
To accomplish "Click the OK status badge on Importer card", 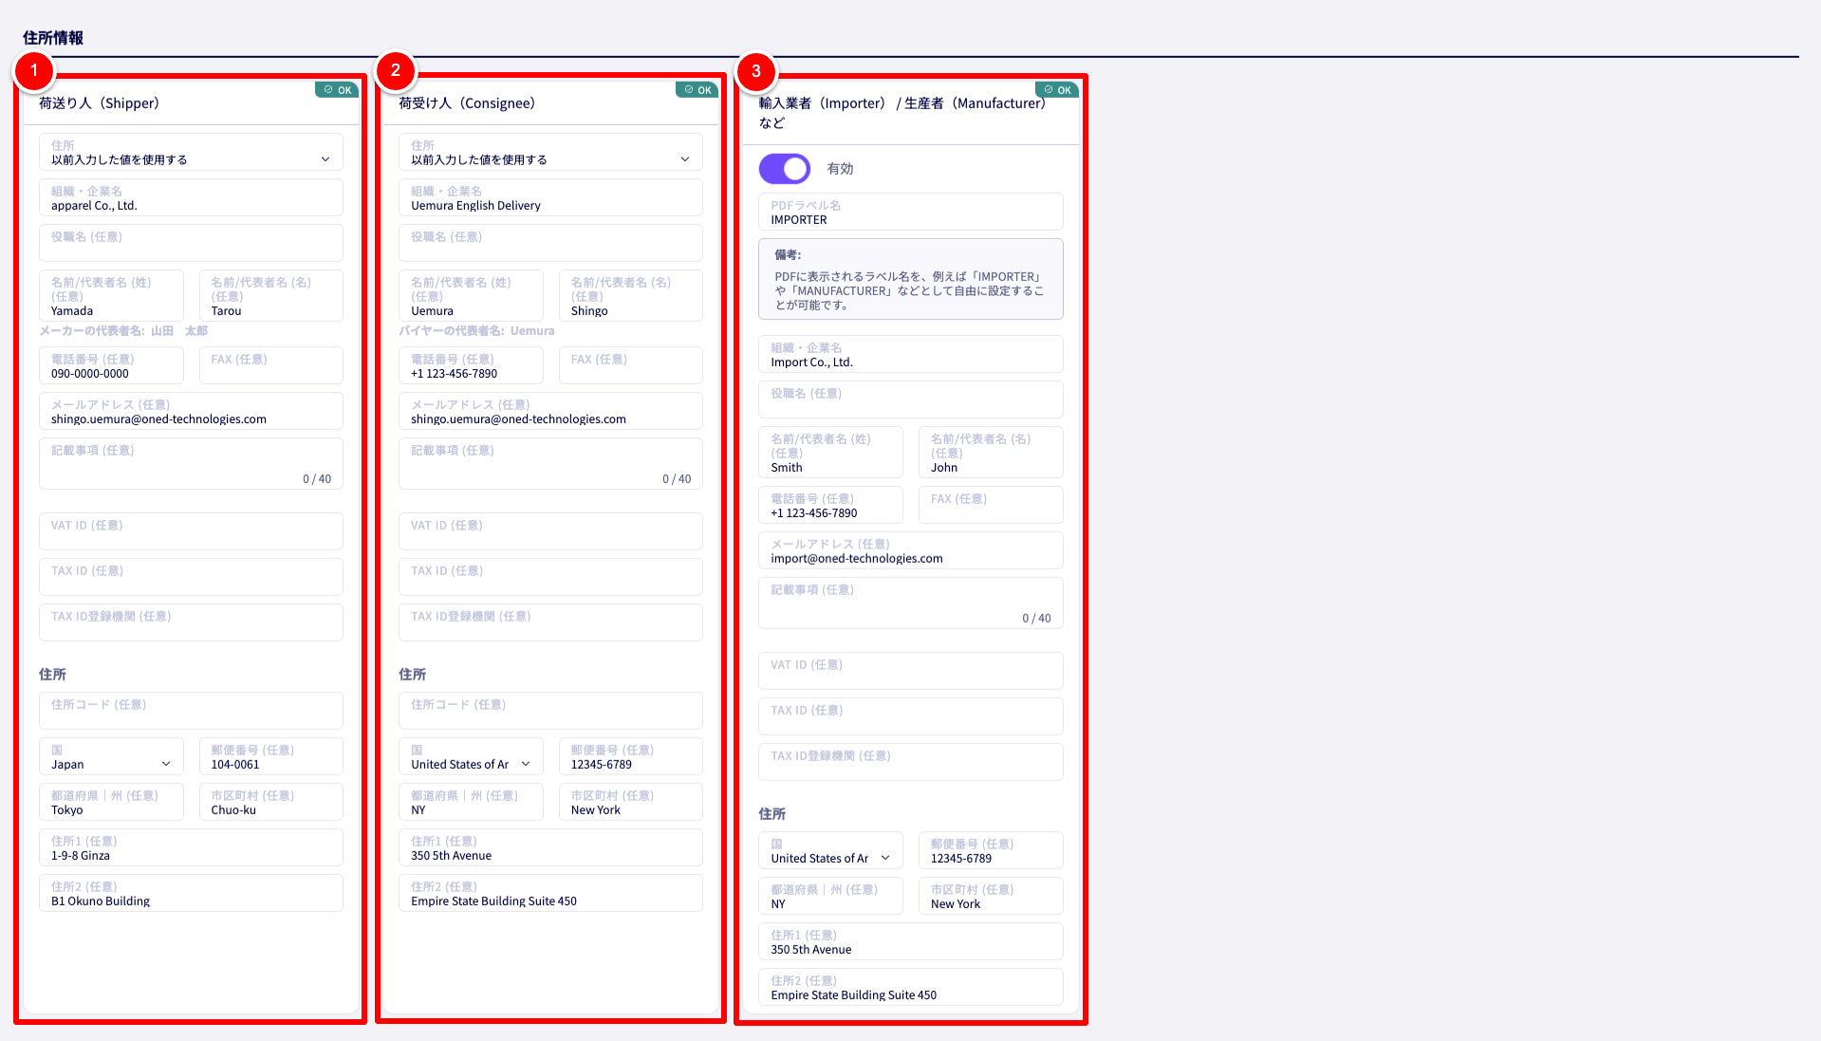I will click(x=1057, y=90).
